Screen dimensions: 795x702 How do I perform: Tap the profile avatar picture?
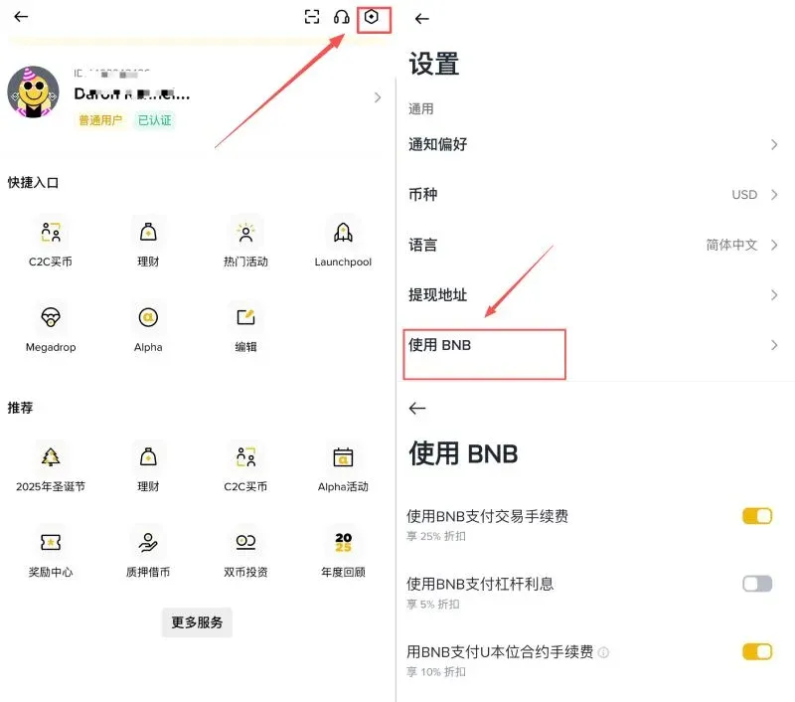[x=33, y=91]
